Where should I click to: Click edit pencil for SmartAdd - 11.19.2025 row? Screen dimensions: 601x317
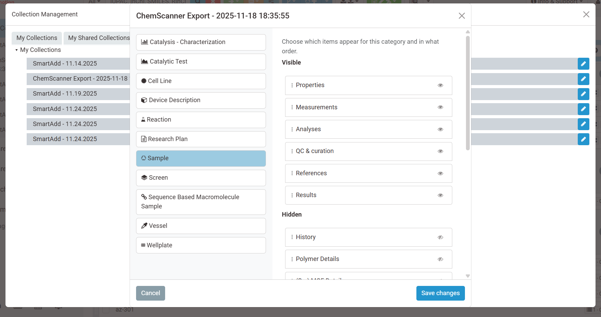[x=583, y=94]
